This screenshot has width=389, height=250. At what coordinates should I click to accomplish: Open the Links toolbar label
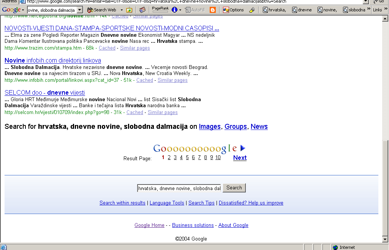click(377, 10)
